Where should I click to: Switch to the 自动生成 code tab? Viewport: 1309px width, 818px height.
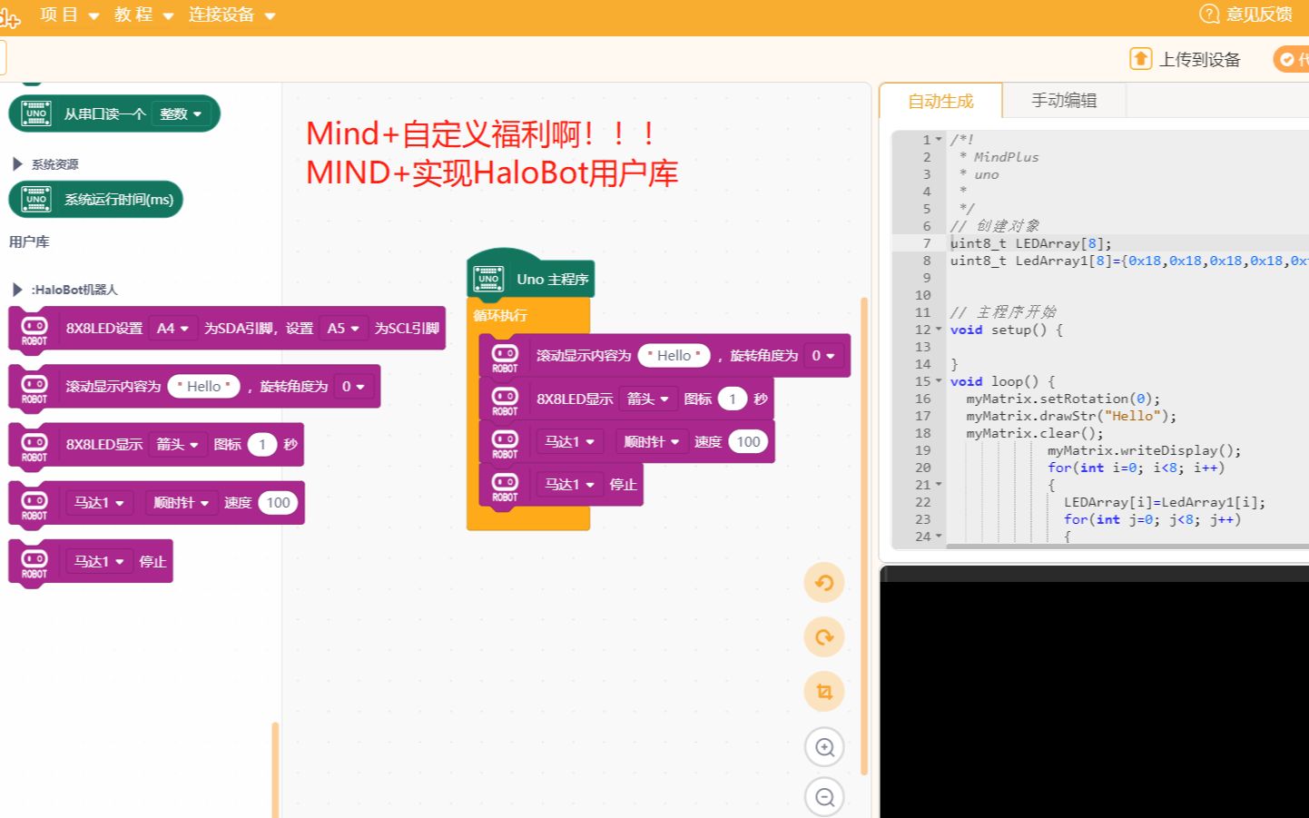(x=940, y=101)
